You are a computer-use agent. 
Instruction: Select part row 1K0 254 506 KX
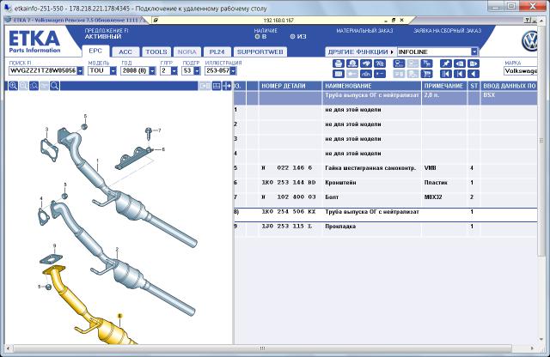[x=386, y=212]
